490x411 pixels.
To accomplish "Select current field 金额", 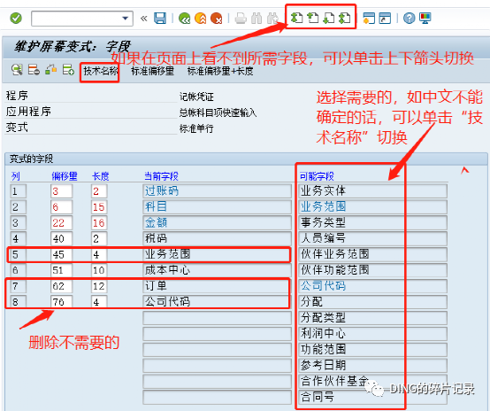I will 217,222.
